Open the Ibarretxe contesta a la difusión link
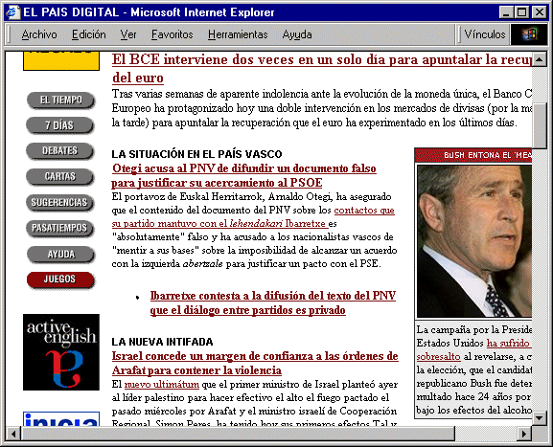The image size is (553, 447). point(273,302)
